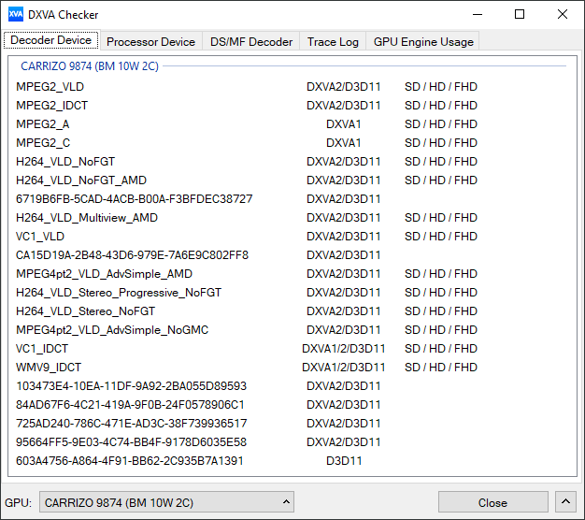
Task: Select the WMV9_IDCT decoder row
Action: click(x=49, y=368)
